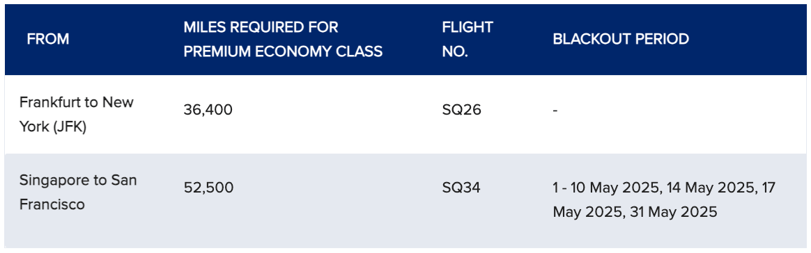Click the PREMIUM ECONOMY CLASS header text

click(283, 51)
